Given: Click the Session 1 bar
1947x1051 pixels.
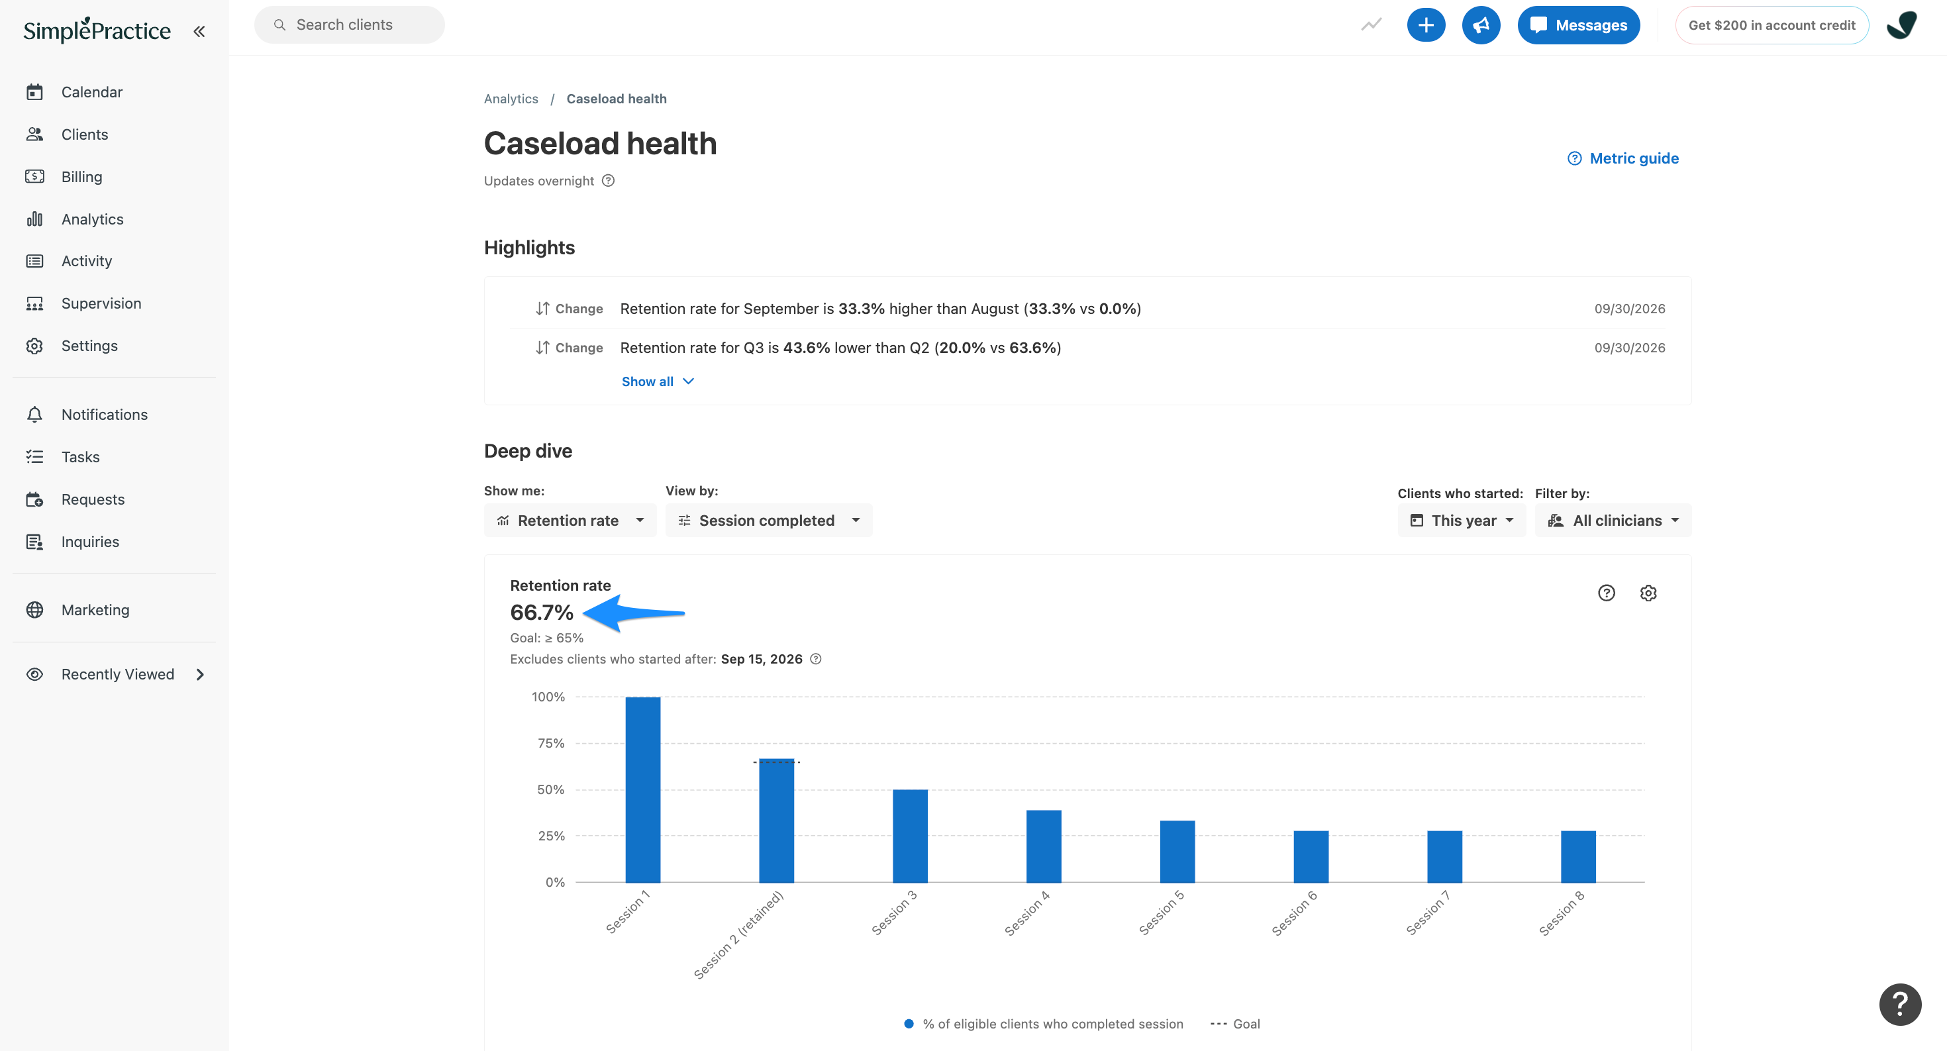Looking at the screenshot, I should click(642, 789).
